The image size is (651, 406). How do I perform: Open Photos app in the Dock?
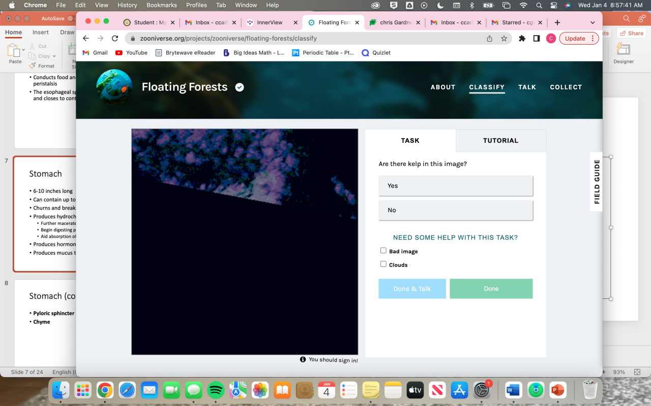(x=260, y=390)
